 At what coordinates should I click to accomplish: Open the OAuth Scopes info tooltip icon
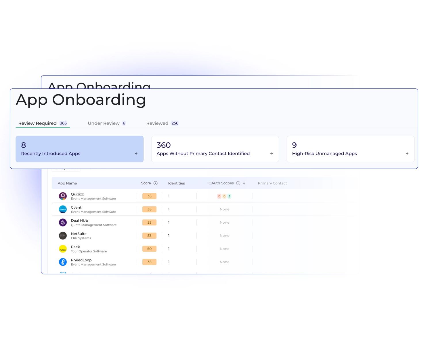coord(238,183)
